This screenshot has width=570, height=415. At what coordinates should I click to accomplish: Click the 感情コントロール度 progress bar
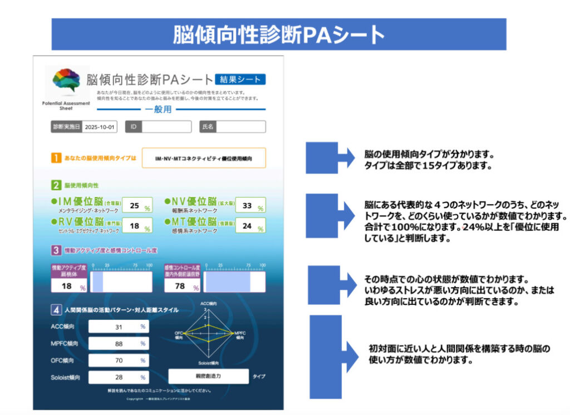(x=234, y=282)
